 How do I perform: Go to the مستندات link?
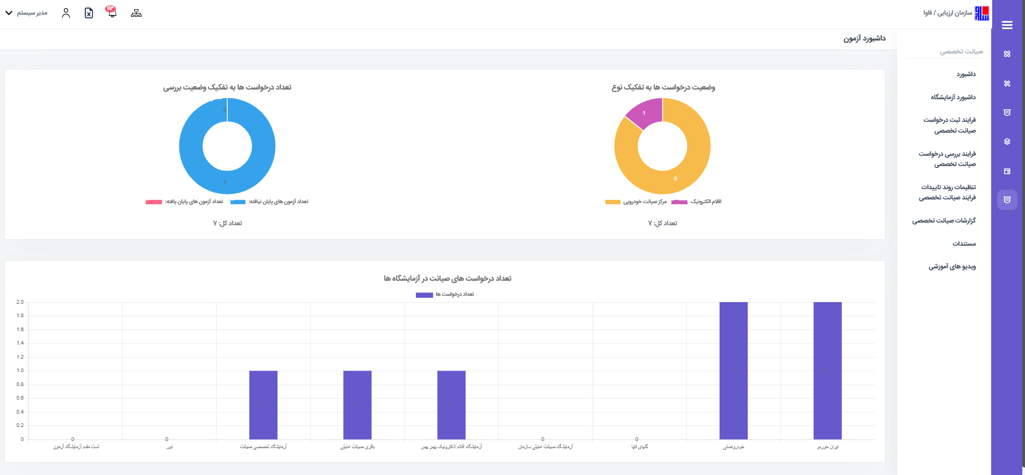point(964,244)
